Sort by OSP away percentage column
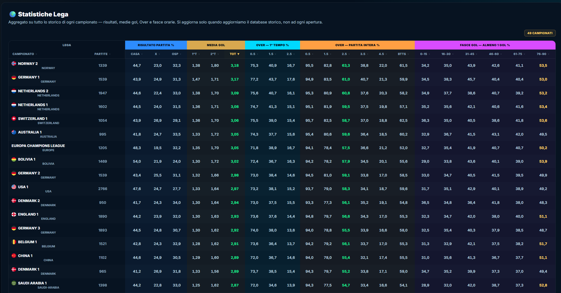Screen dimensions: 561x293 176,54
